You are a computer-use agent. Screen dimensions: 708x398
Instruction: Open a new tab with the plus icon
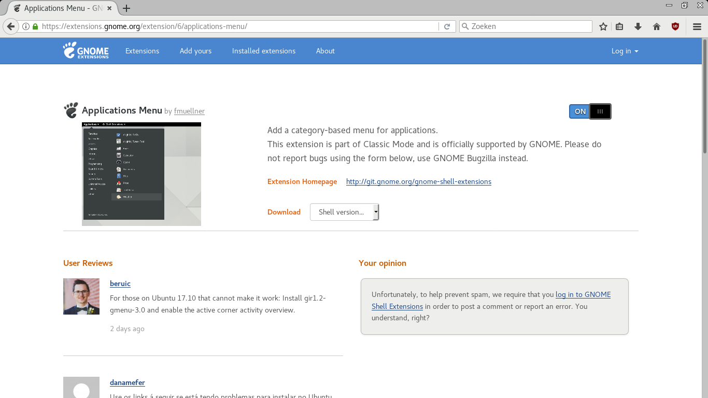coord(126,8)
